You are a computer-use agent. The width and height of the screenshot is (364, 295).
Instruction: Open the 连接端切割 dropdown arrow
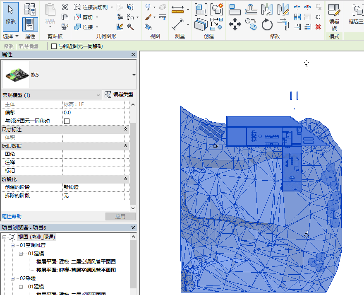pos(112,7)
